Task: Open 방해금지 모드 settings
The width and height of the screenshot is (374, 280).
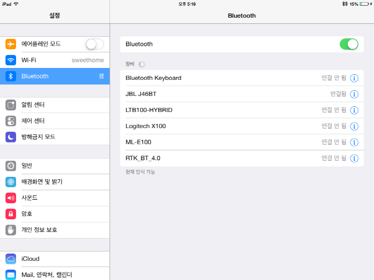Action: [x=55, y=137]
